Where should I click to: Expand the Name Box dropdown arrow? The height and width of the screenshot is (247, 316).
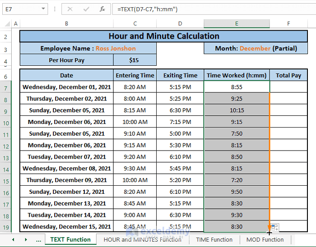43,9
